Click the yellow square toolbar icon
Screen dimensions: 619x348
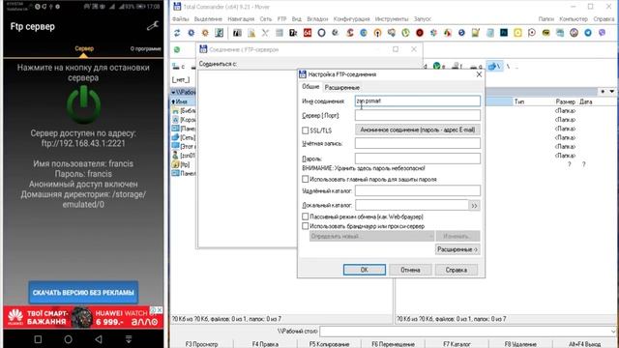[x=517, y=33]
